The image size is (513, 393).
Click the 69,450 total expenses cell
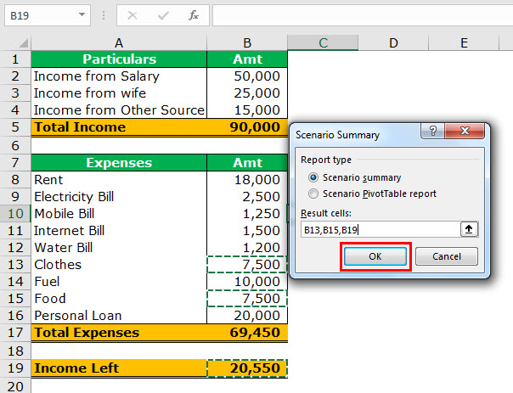point(247,333)
